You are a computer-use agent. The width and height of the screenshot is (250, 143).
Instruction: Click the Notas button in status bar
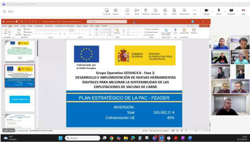pyautogui.click(x=145, y=131)
